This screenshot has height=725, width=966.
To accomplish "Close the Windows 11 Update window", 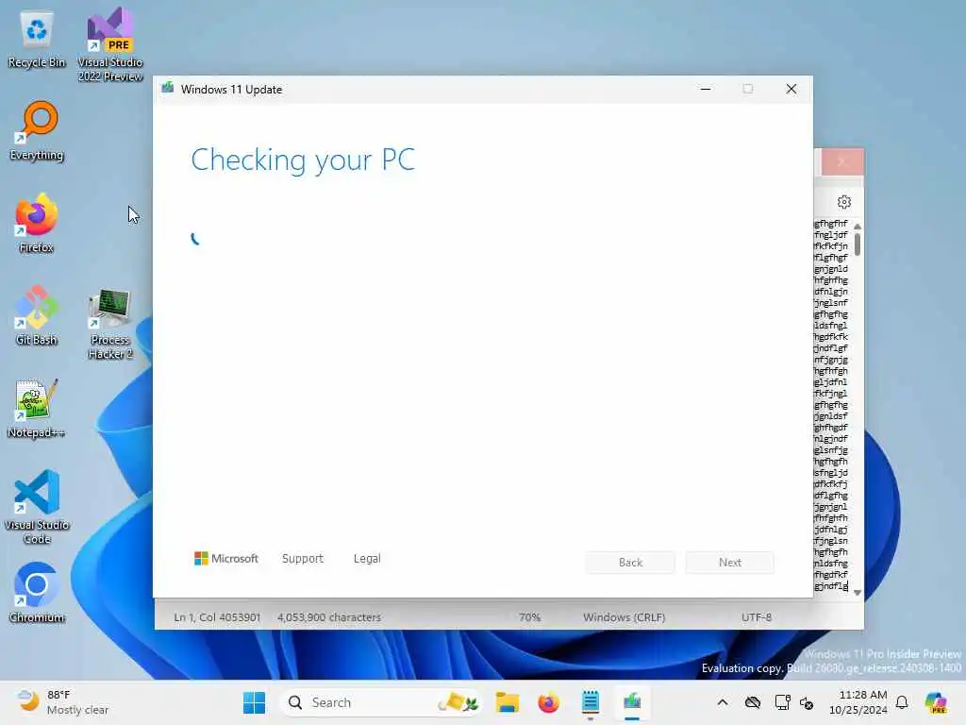I will click(x=791, y=89).
